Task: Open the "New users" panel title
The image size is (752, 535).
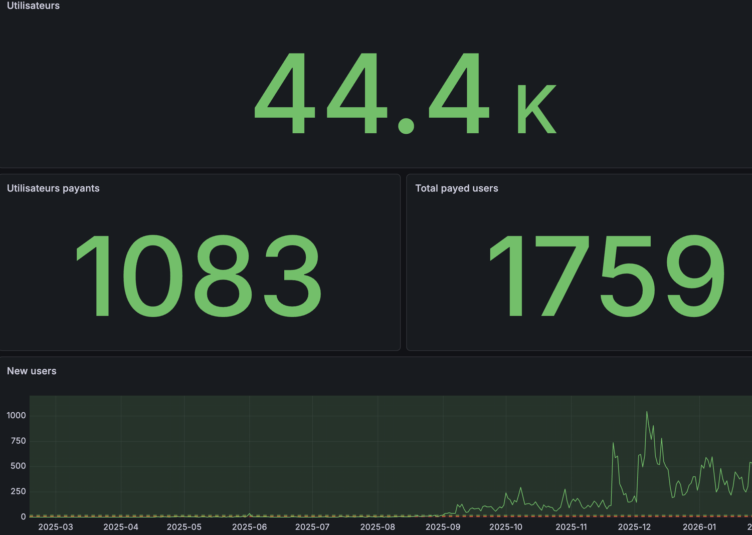Action: [x=32, y=371]
